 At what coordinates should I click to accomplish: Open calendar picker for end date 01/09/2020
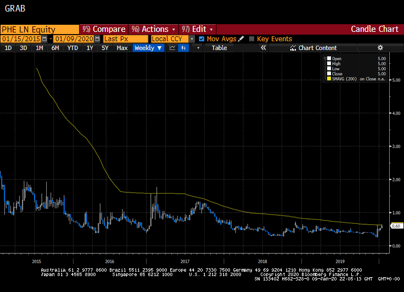pos(97,39)
